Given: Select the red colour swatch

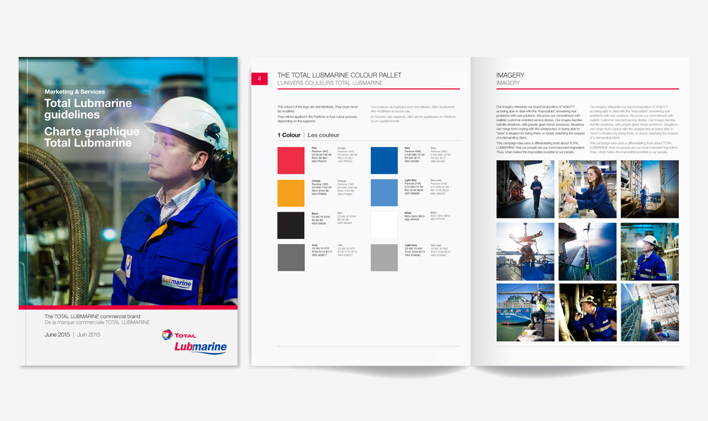Looking at the screenshot, I should tap(291, 161).
